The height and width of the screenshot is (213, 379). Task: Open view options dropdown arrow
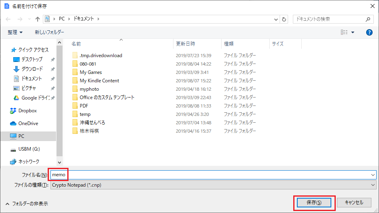click(353, 32)
